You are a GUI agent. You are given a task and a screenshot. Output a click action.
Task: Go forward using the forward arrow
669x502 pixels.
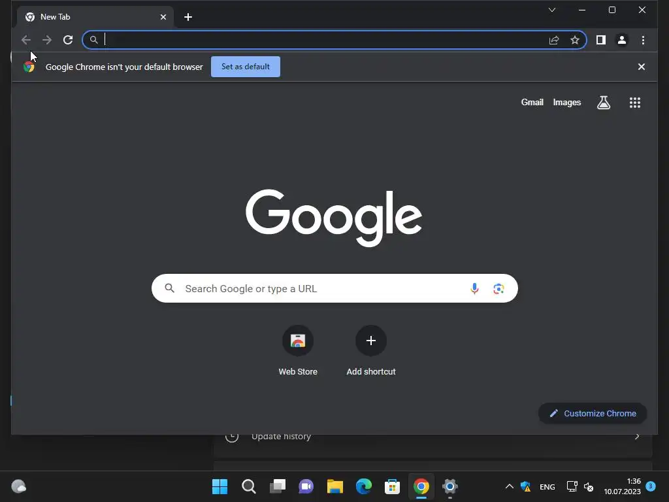point(47,40)
